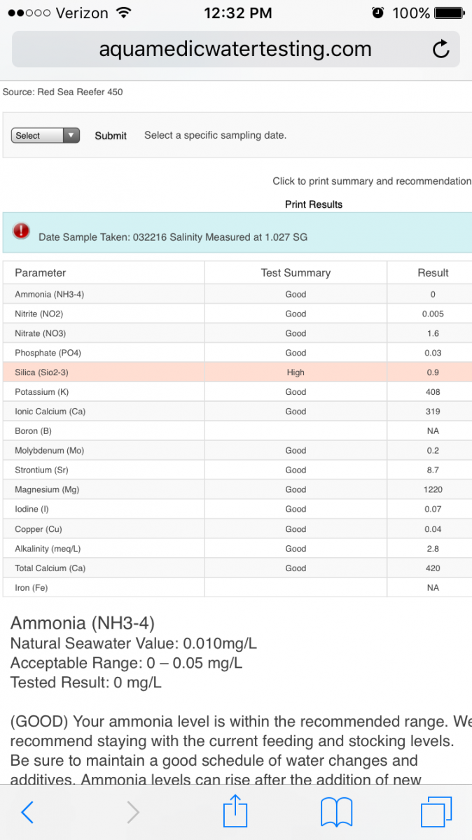Tap the aquamedicwatertesting.com address bar
The image size is (472, 840).
[x=235, y=49]
